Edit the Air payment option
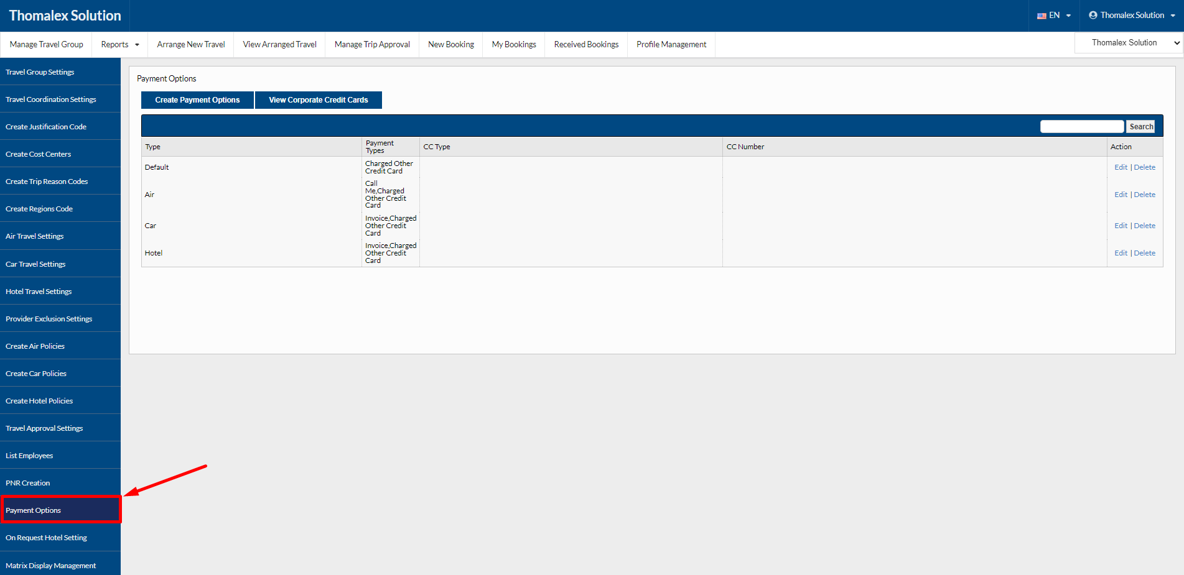The width and height of the screenshot is (1184, 575). coord(1121,195)
